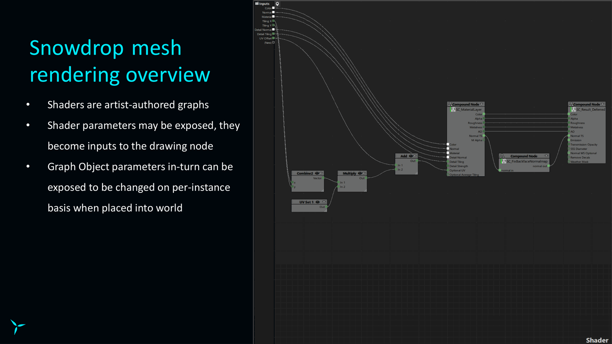The width and height of the screenshot is (612, 344).
Task: Click the compound icon beside SC_MaterialLayer
Action: (453, 109)
